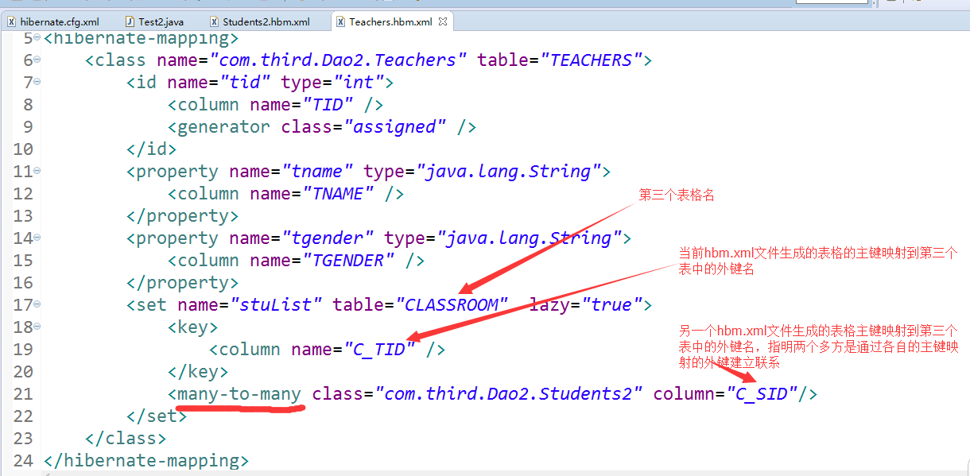Click the "TEACHERS" table attribute value
The width and height of the screenshot is (970, 476).
pos(592,60)
